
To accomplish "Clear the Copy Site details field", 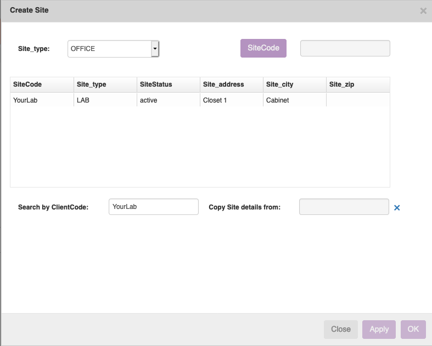I will tap(397, 208).
